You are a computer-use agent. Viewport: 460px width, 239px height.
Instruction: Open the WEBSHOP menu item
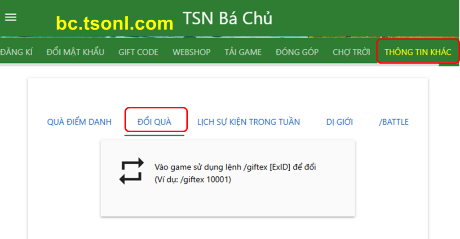(x=191, y=52)
